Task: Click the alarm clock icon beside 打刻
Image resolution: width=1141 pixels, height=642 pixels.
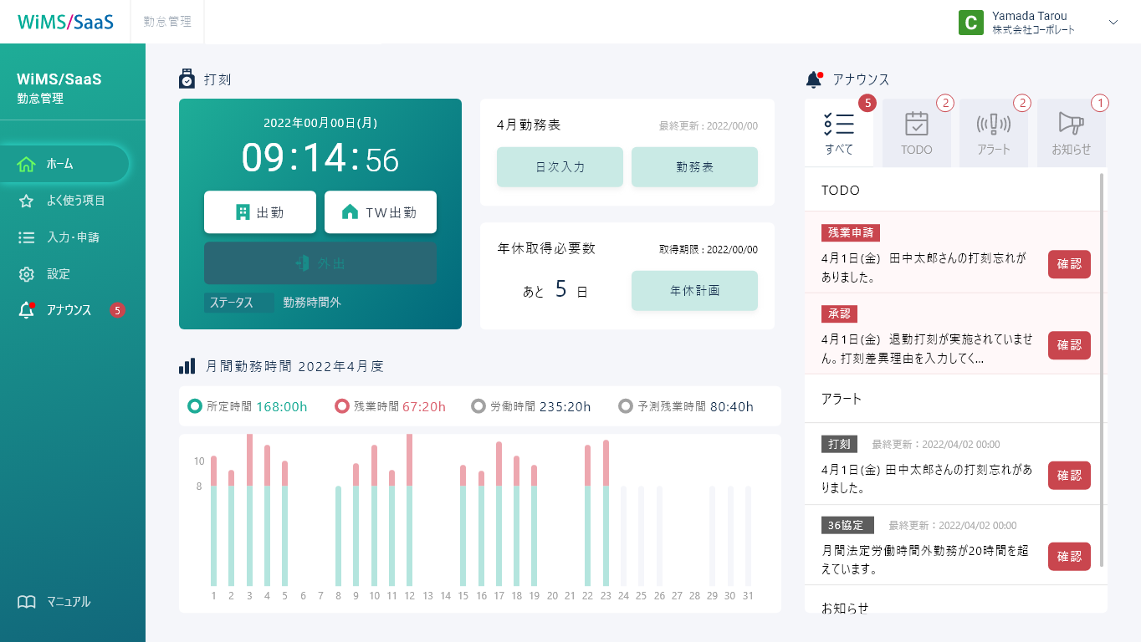Action: tap(187, 78)
